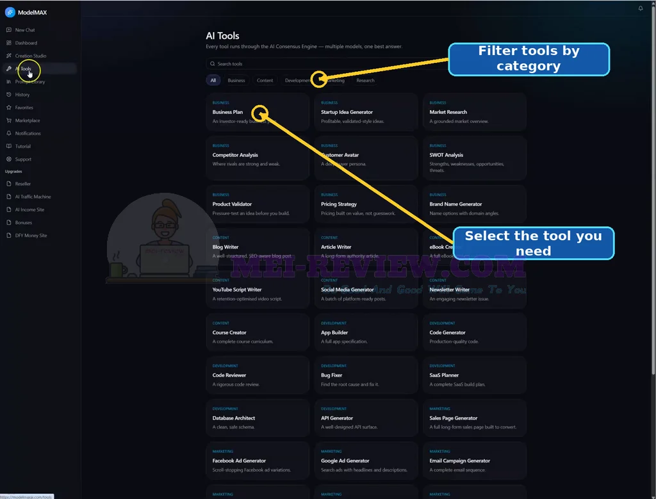The width and height of the screenshot is (656, 499).
Task: Open the Google Ad Generator tool
Action: click(366, 461)
